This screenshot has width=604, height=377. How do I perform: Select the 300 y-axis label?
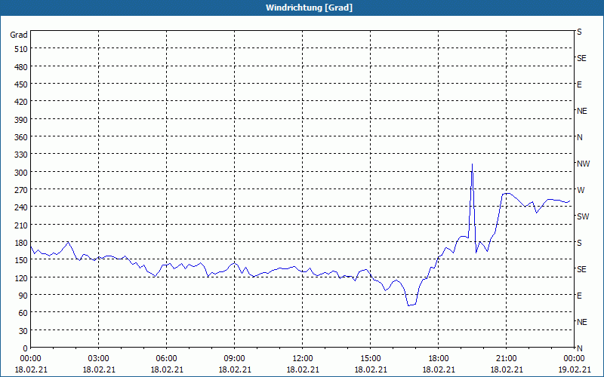(21, 173)
